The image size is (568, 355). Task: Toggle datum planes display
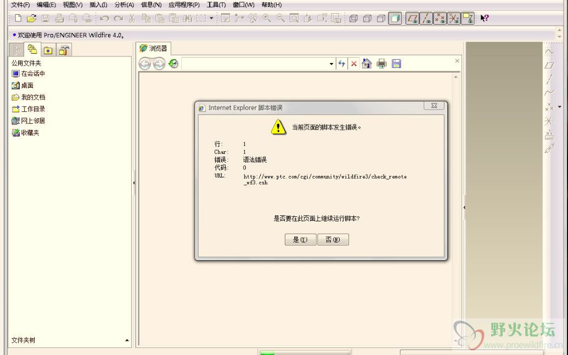(x=412, y=18)
